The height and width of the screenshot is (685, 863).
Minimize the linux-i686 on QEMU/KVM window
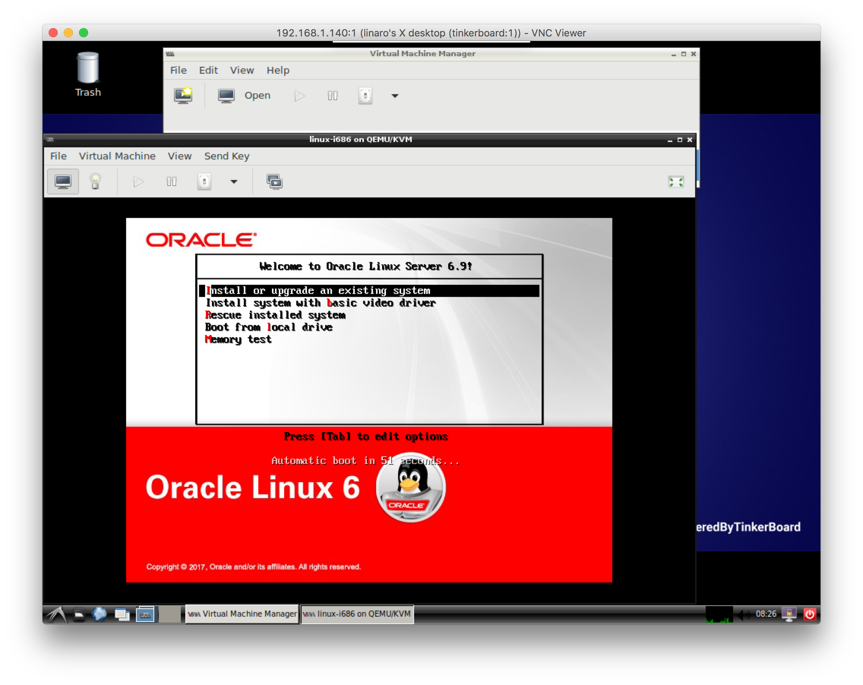pyautogui.click(x=670, y=140)
